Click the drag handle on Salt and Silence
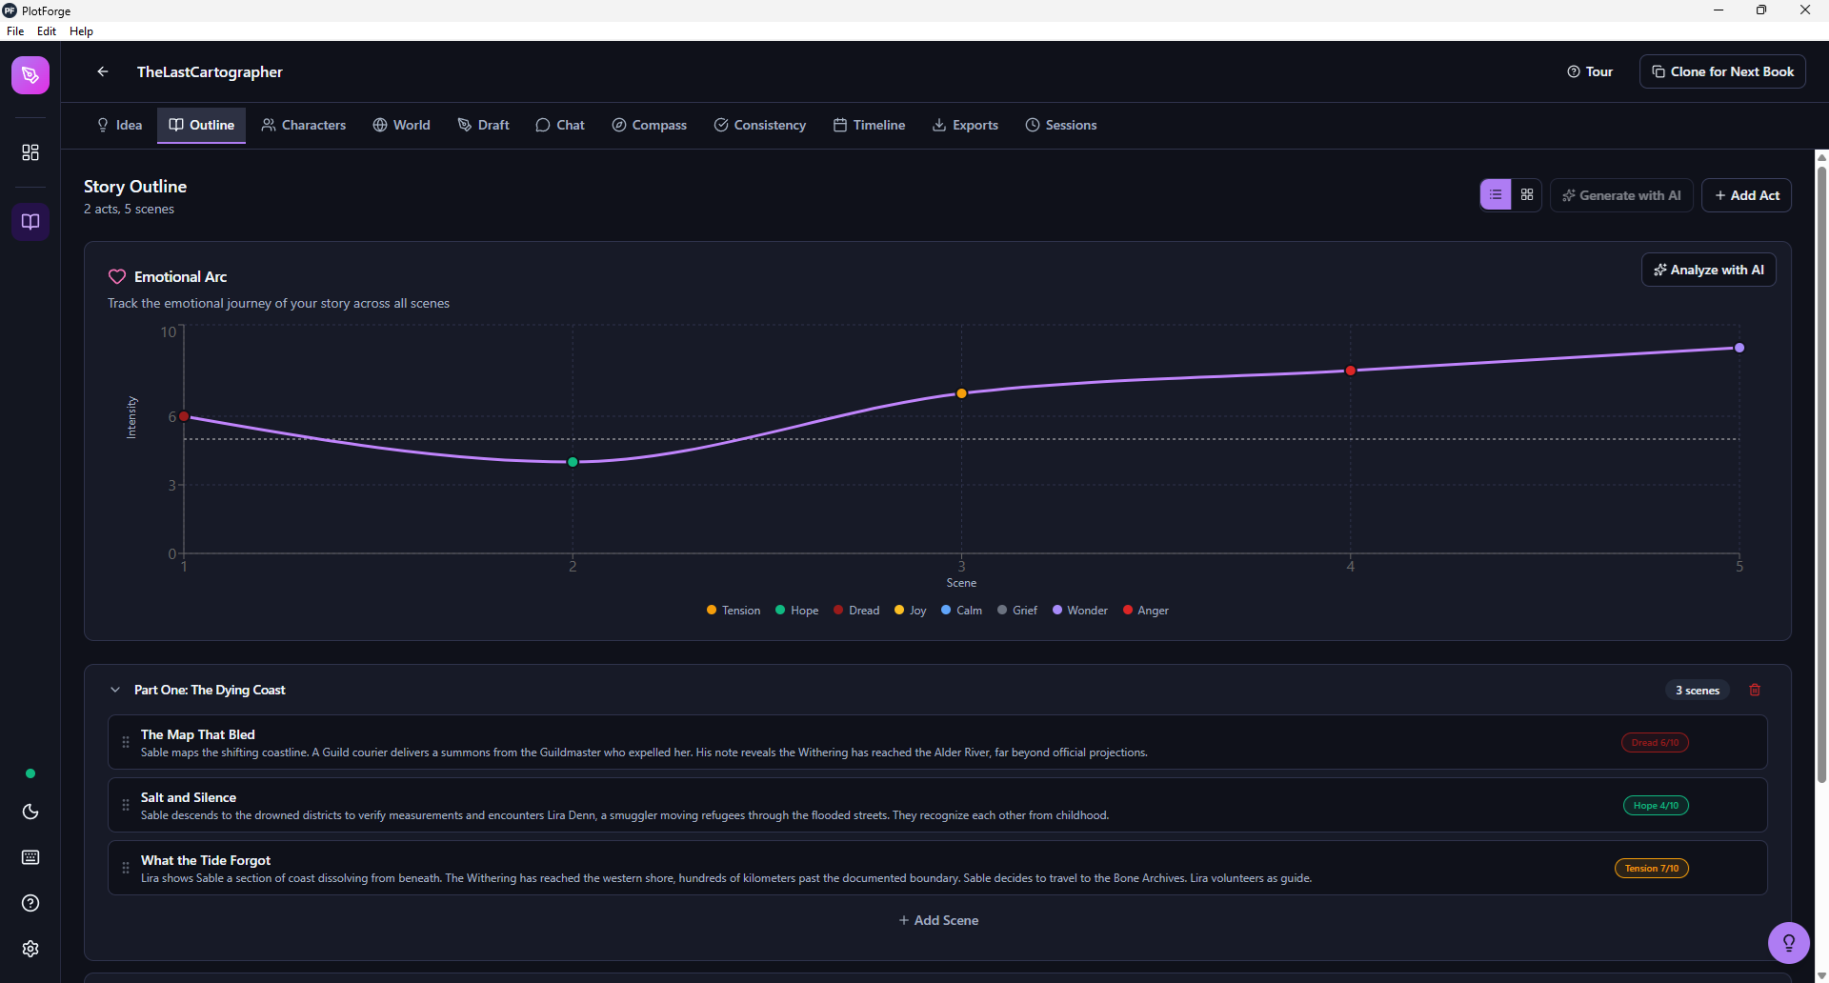Viewport: 1829px width, 983px height. click(x=125, y=805)
